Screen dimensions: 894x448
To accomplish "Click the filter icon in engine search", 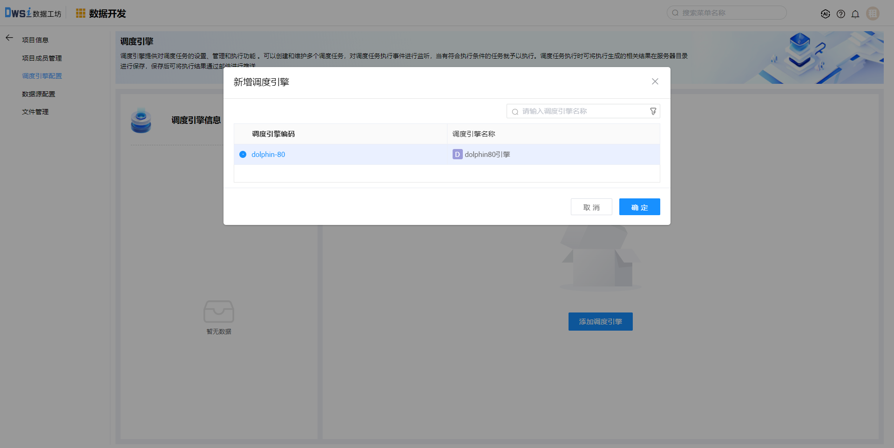I will (653, 111).
